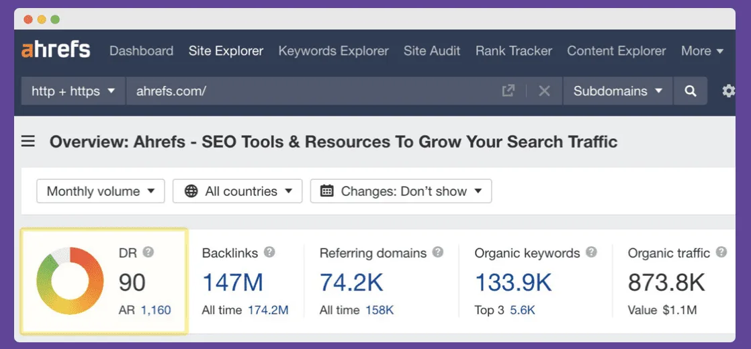Click the DR donut chart

point(70,281)
